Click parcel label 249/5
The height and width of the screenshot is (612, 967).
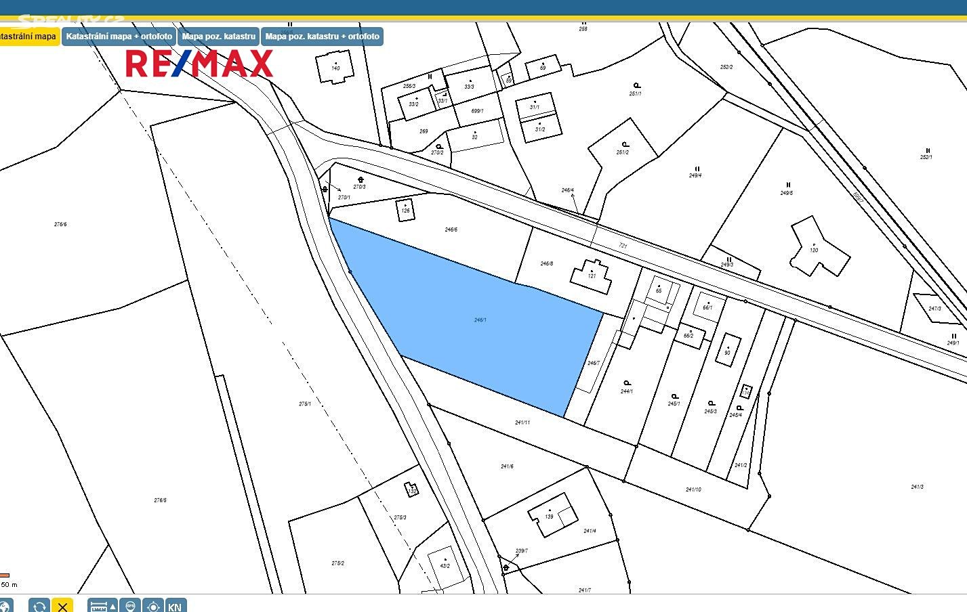[787, 193]
